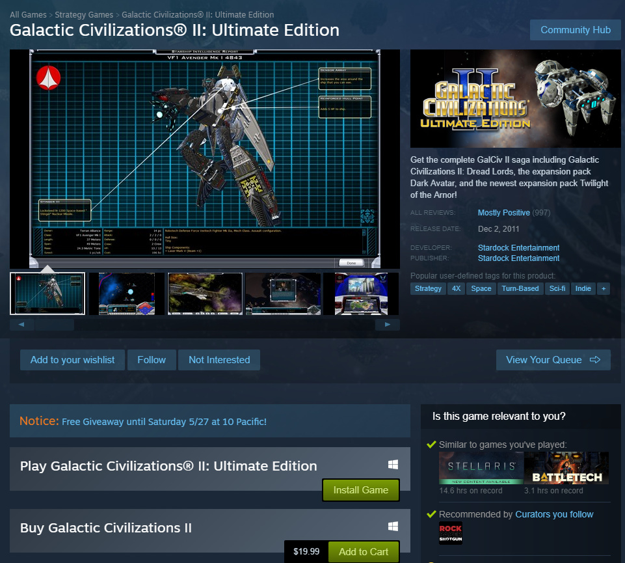Image resolution: width=625 pixels, height=563 pixels.
Task: Click the 3.1 hrs on record text
Action: tap(553, 491)
